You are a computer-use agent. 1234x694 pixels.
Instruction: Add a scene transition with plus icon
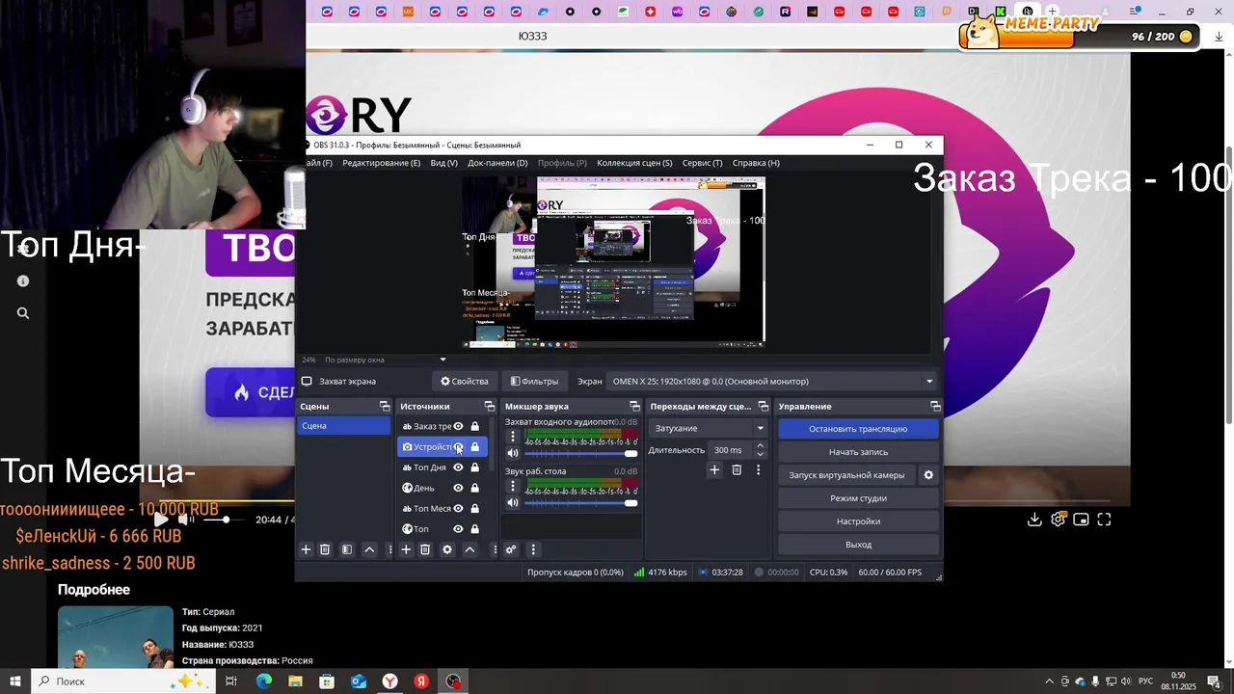point(714,469)
